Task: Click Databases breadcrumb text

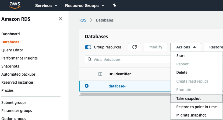Action: pos(105,20)
